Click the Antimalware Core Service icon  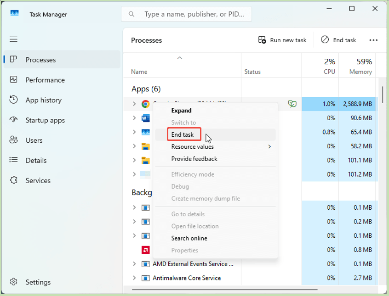146,278
